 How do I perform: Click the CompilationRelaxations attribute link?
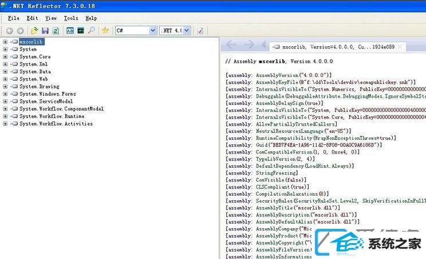click(287, 194)
